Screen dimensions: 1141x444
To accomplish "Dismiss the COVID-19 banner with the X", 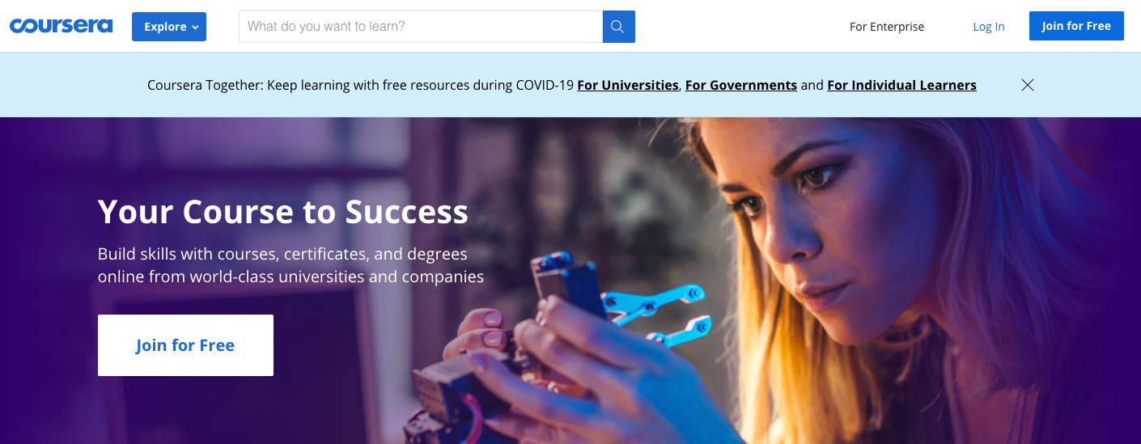I will pyautogui.click(x=1028, y=85).
